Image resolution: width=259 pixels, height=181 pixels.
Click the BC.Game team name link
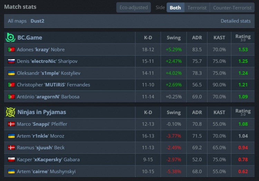pos(30,37)
